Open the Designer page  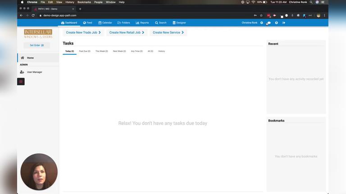[x=179, y=22]
